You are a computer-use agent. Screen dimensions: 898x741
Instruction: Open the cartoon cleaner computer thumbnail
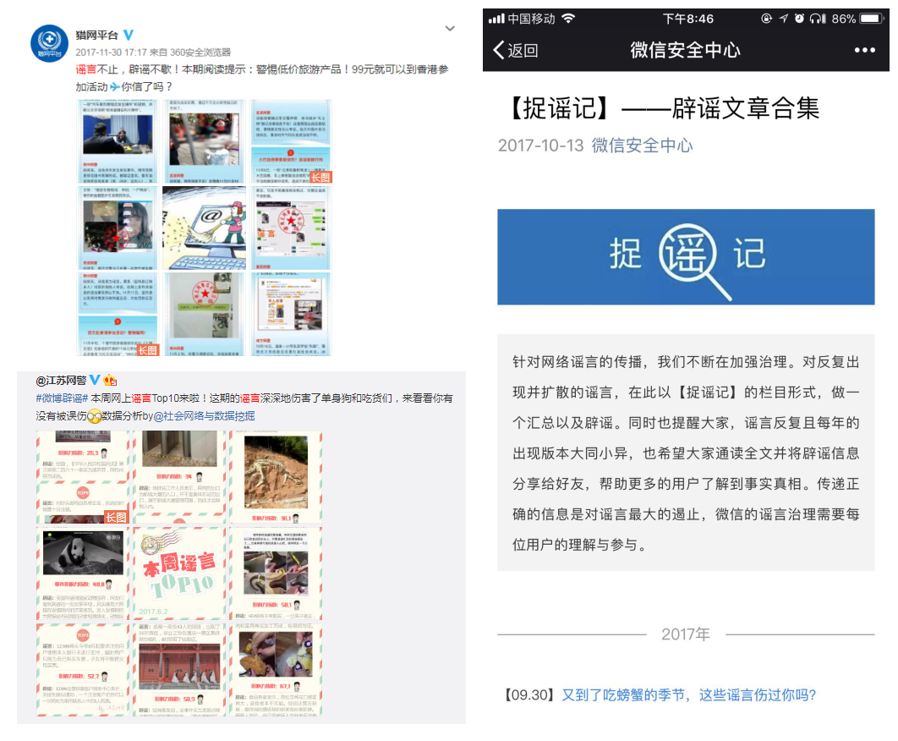click(x=204, y=227)
